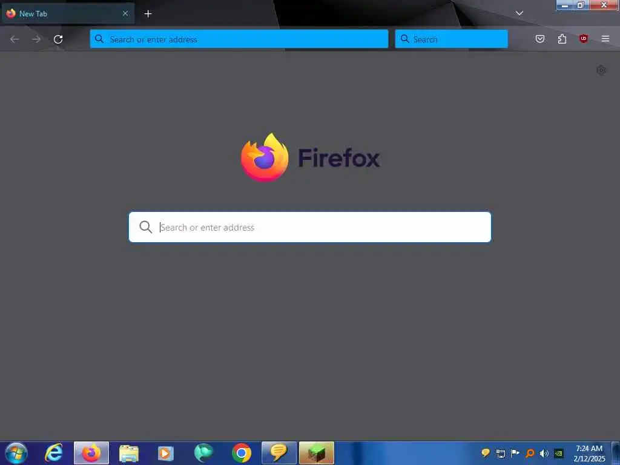Open Action Center flag icon
Viewport: 620px width, 465px height.
pyautogui.click(x=515, y=453)
